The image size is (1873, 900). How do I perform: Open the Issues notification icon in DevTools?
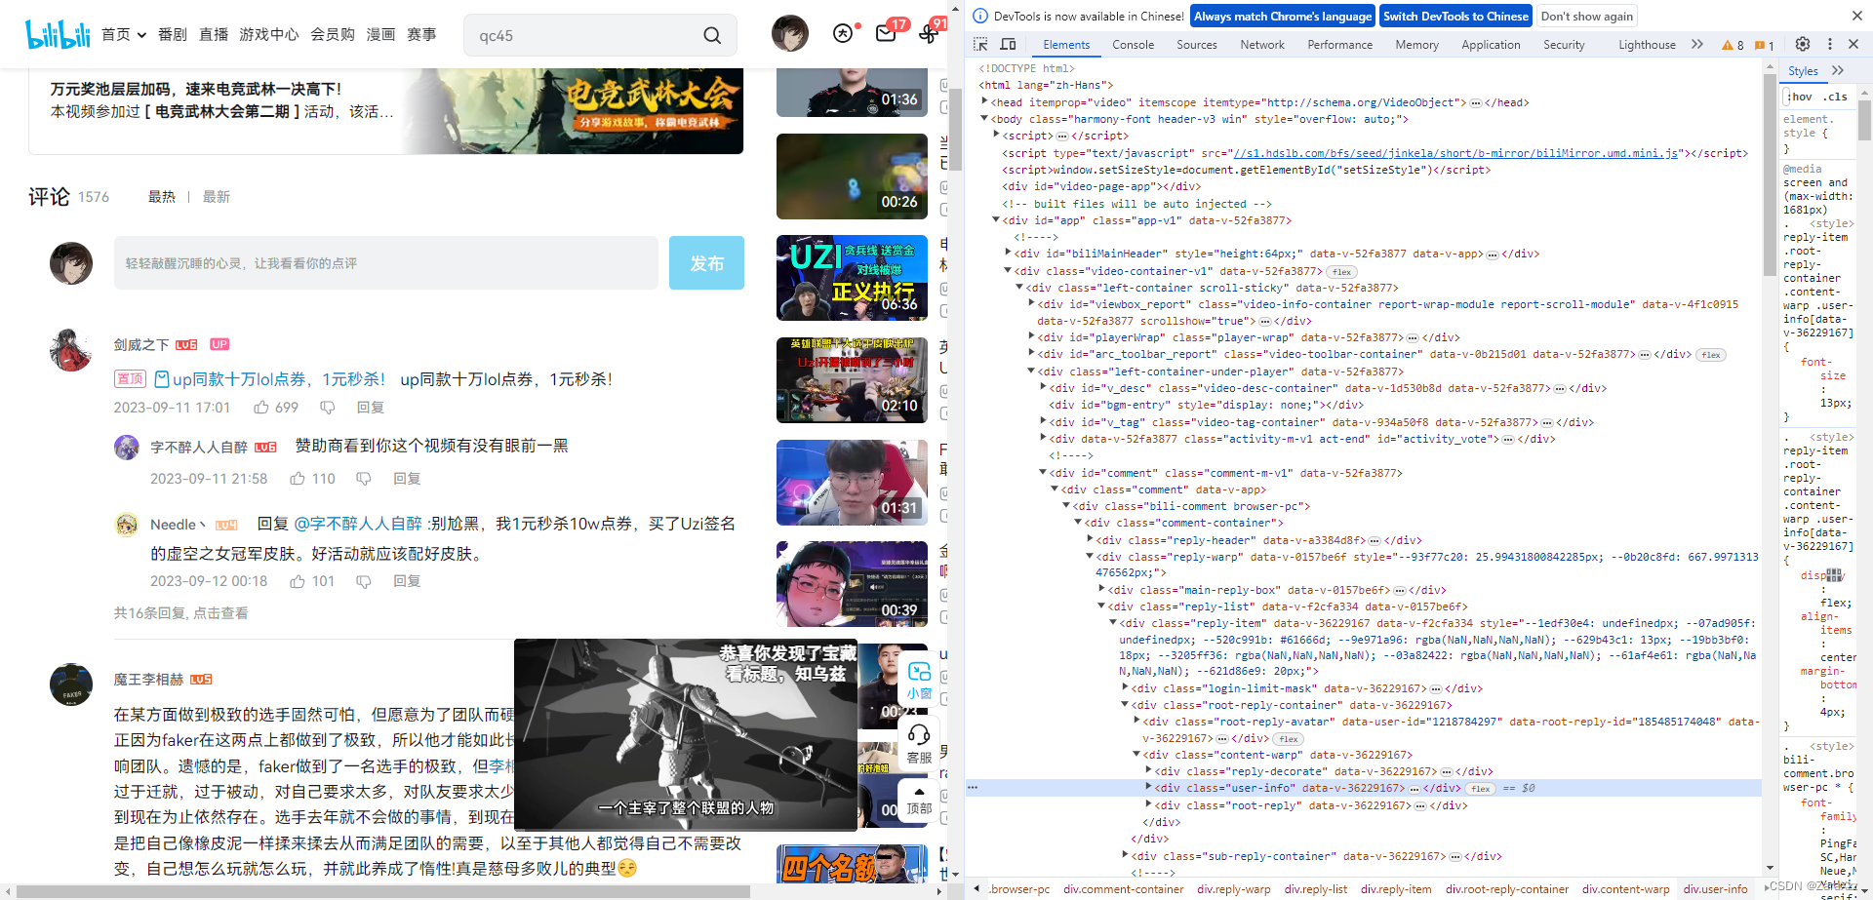tap(1760, 45)
